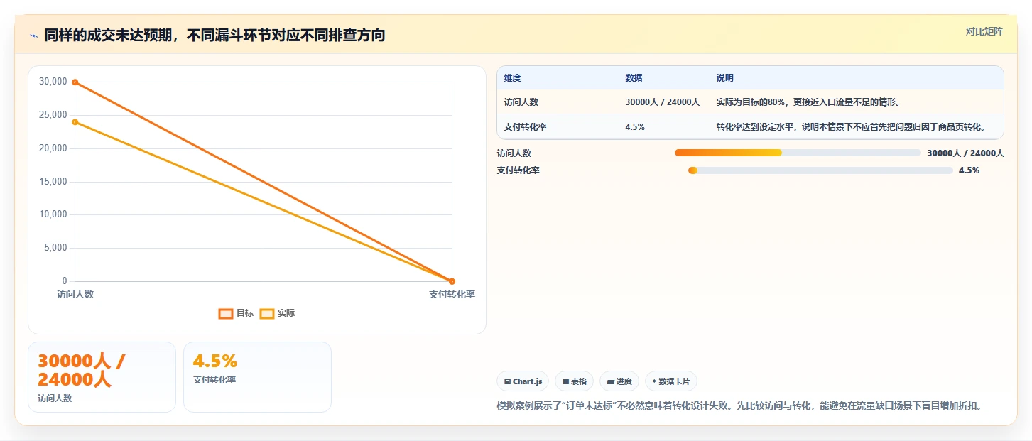Select the Chart.js tag chip
Viewport: 1032px width, 441px height.
point(523,381)
